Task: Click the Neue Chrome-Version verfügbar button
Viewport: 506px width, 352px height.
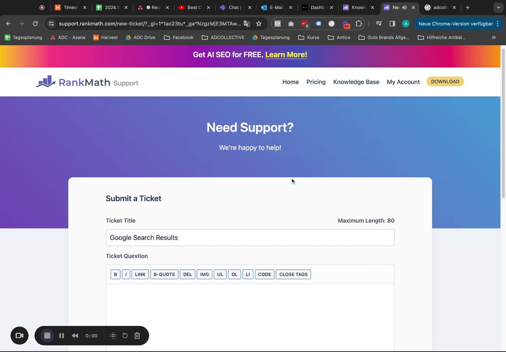Action: tap(455, 24)
